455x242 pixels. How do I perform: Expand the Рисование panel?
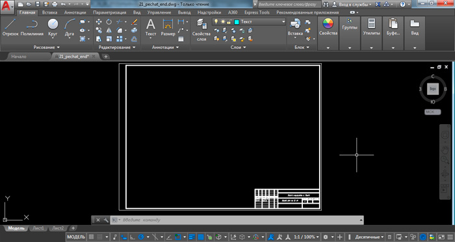tap(46, 47)
